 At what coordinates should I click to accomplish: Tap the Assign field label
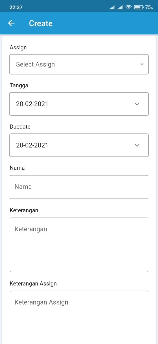18,47
